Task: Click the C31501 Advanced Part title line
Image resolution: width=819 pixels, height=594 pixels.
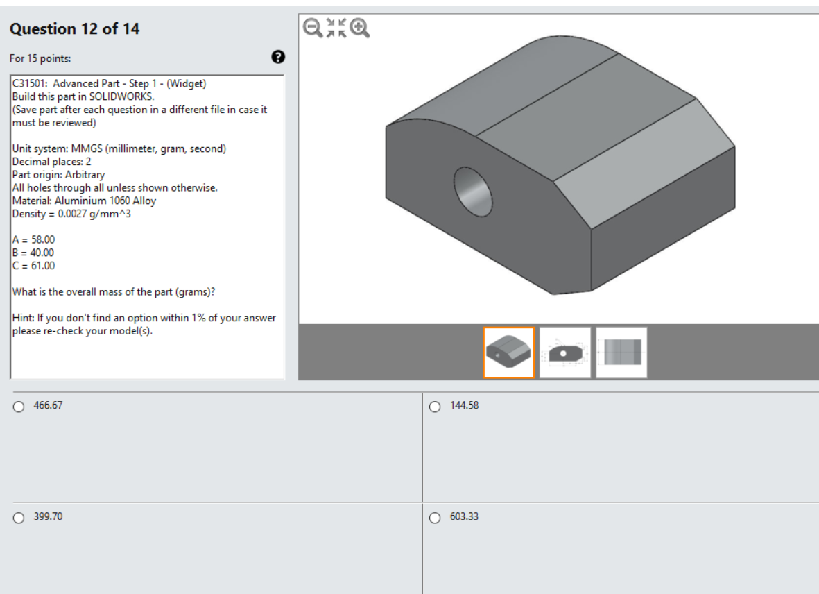Action: click(109, 83)
